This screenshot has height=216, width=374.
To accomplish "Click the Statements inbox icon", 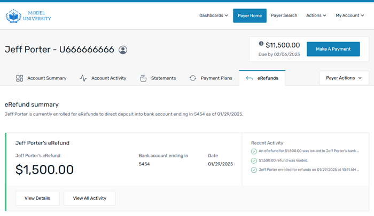I will coord(143,78).
